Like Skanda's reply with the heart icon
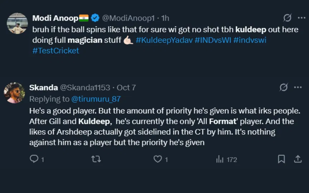This screenshot has width=309, height=193. pos(158,159)
